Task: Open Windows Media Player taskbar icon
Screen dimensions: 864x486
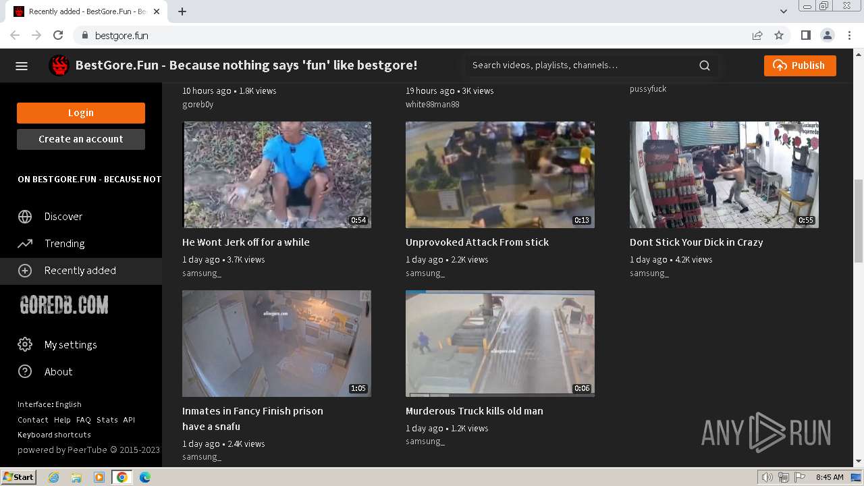Action: coord(99,477)
